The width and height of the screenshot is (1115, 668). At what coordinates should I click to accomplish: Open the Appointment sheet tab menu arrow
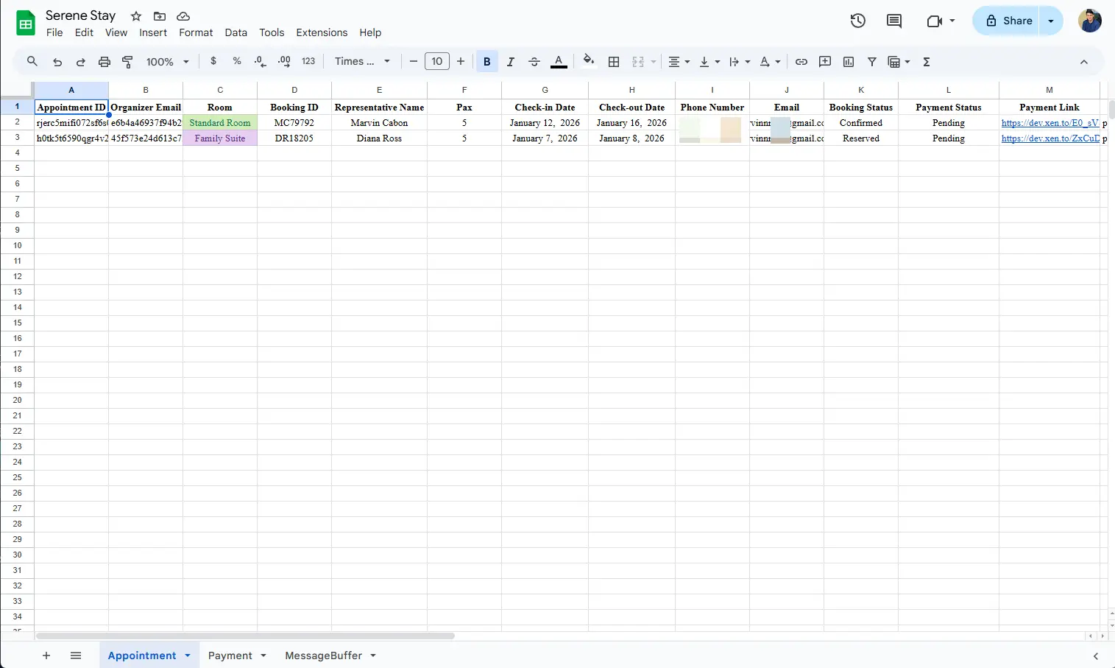188,655
